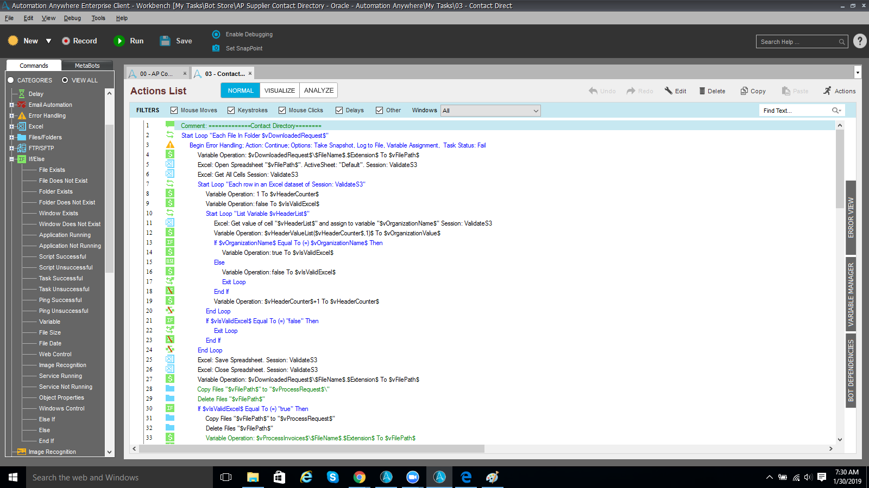Expand the Error Handling tree node
Viewport: 869px width, 488px height.
[11, 115]
